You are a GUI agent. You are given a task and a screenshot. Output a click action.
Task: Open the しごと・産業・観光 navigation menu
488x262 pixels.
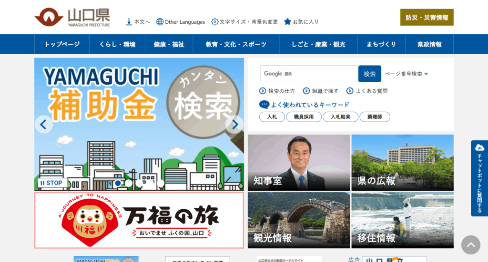point(318,44)
